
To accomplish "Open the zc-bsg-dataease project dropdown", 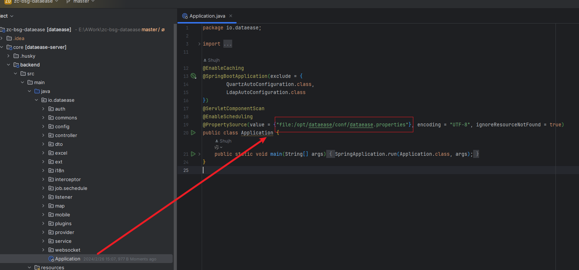I will coord(36,1).
